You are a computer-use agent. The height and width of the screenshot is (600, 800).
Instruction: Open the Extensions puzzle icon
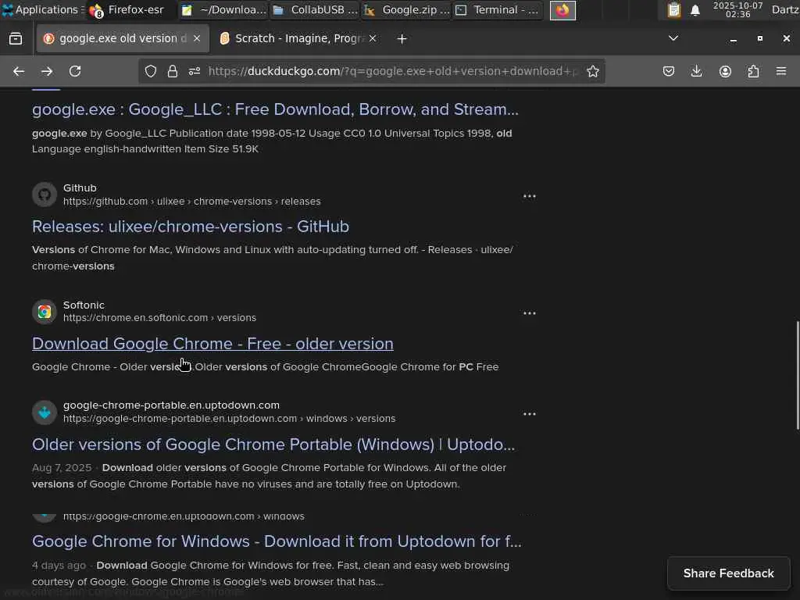[753, 71]
